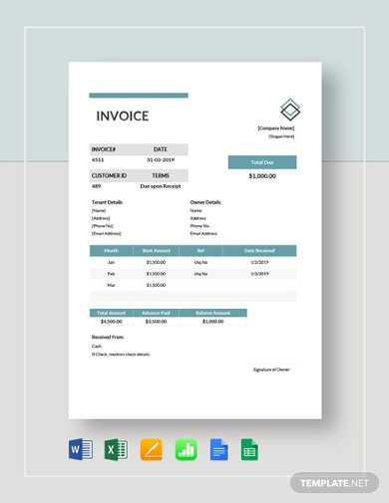The image size is (389, 503).
Task: Select the Advance Paid header cell
Action: pos(156,313)
